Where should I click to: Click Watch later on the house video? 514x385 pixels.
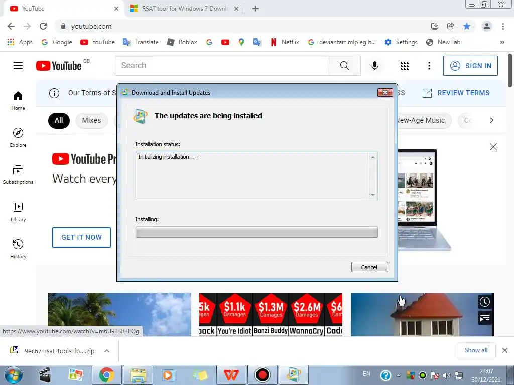click(484, 302)
